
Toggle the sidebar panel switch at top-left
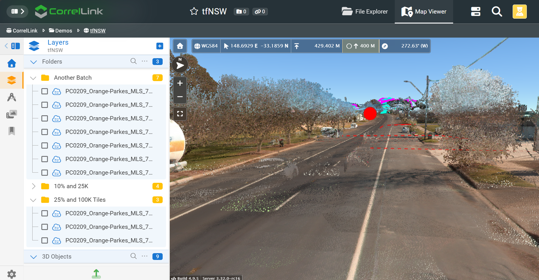pyautogui.click(x=17, y=12)
